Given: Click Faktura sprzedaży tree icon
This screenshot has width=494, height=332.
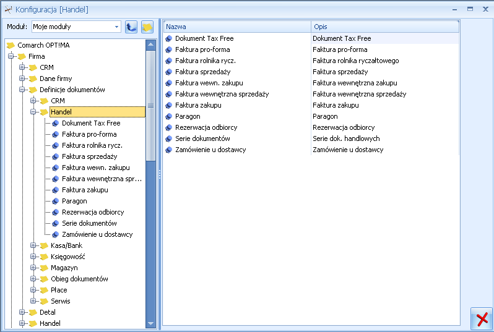Looking at the screenshot, I should click(56, 156).
